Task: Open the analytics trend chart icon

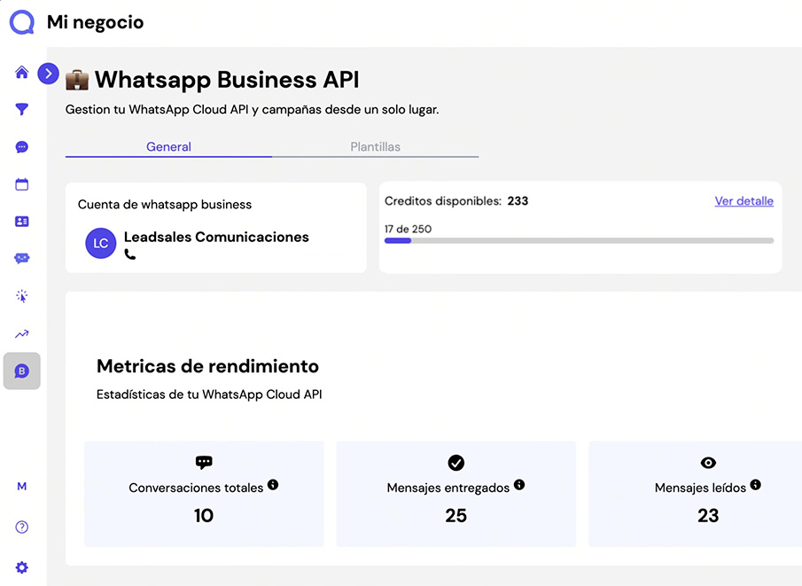Action: click(21, 333)
